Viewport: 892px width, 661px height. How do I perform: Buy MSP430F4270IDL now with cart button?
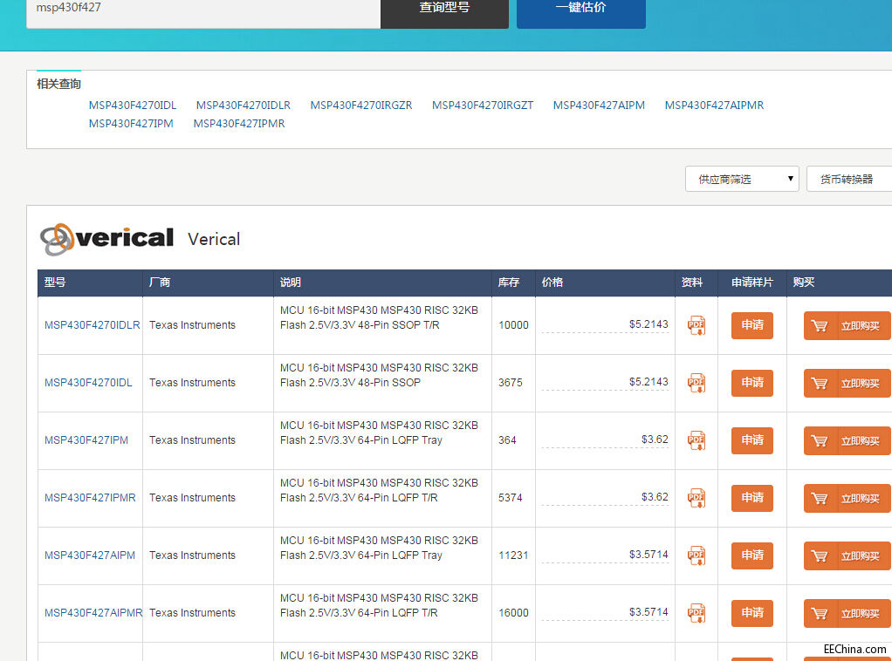(x=847, y=383)
